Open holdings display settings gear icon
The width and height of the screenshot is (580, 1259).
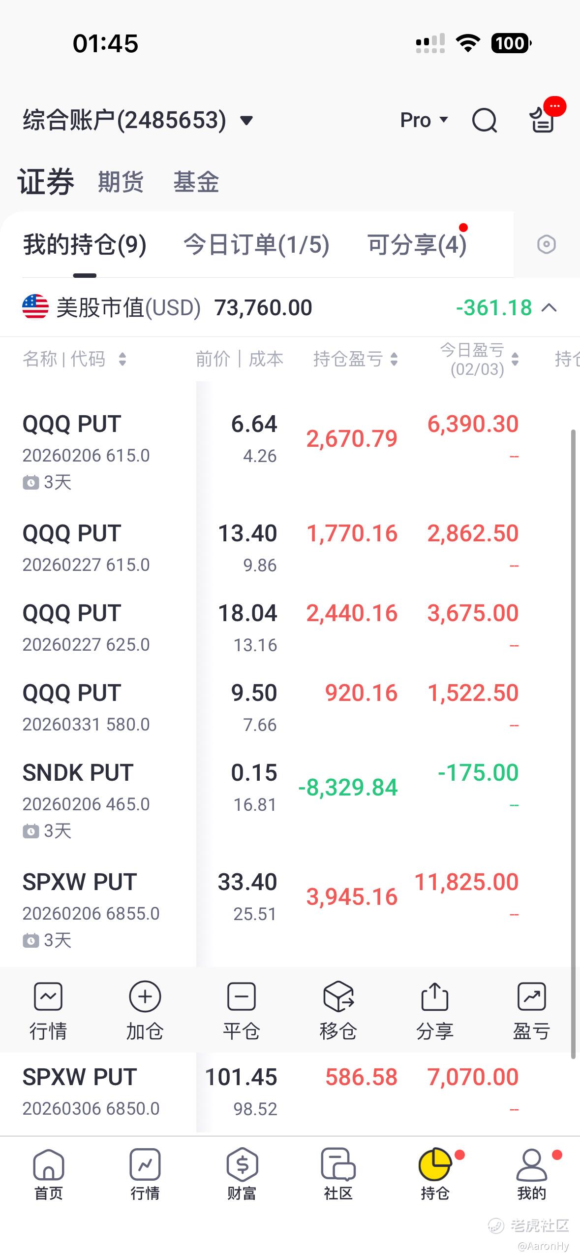tap(546, 244)
